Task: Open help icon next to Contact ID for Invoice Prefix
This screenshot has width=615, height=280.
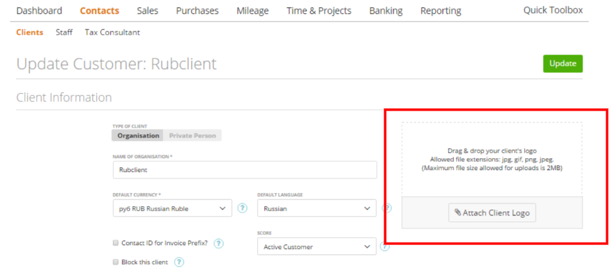Action: [x=218, y=244]
